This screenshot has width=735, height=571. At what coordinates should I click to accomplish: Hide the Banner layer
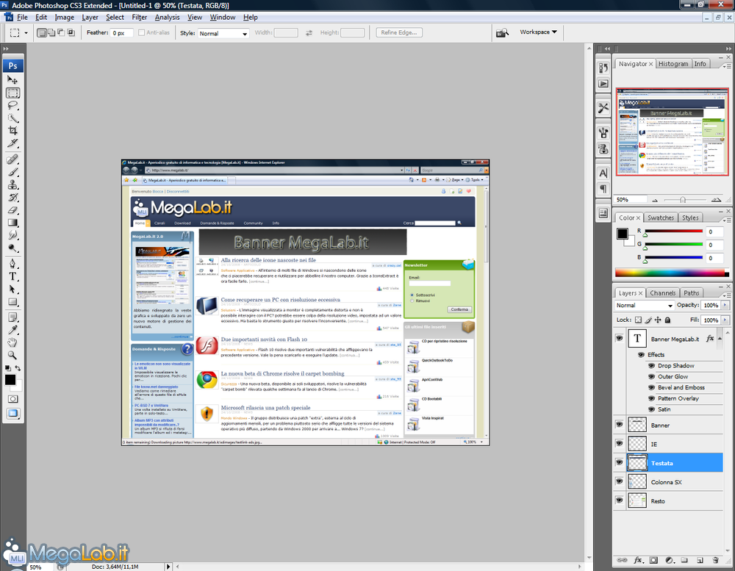pos(619,425)
